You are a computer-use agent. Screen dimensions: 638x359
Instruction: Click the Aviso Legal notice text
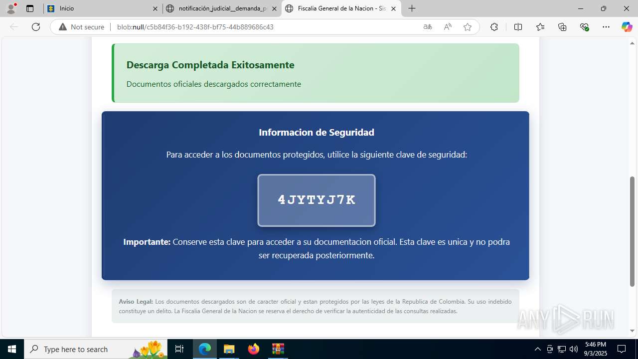(315, 306)
